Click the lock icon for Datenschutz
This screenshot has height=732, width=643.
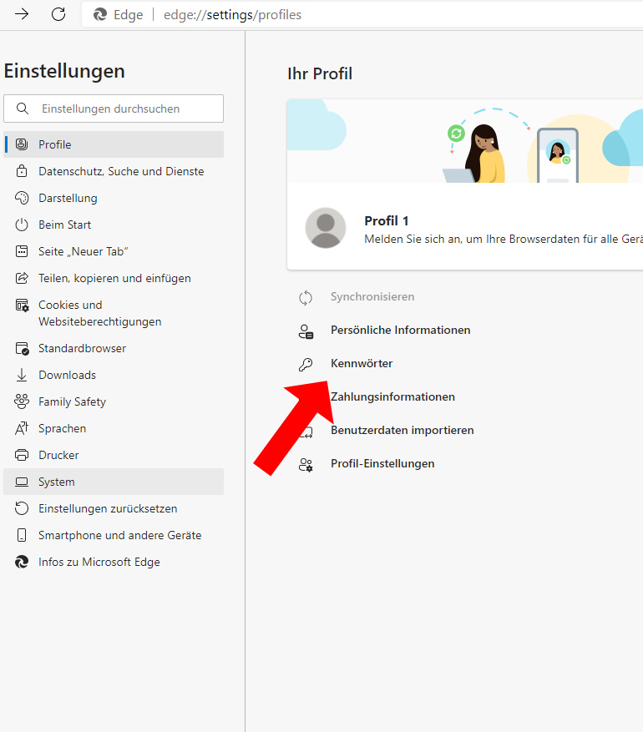(x=23, y=171)
